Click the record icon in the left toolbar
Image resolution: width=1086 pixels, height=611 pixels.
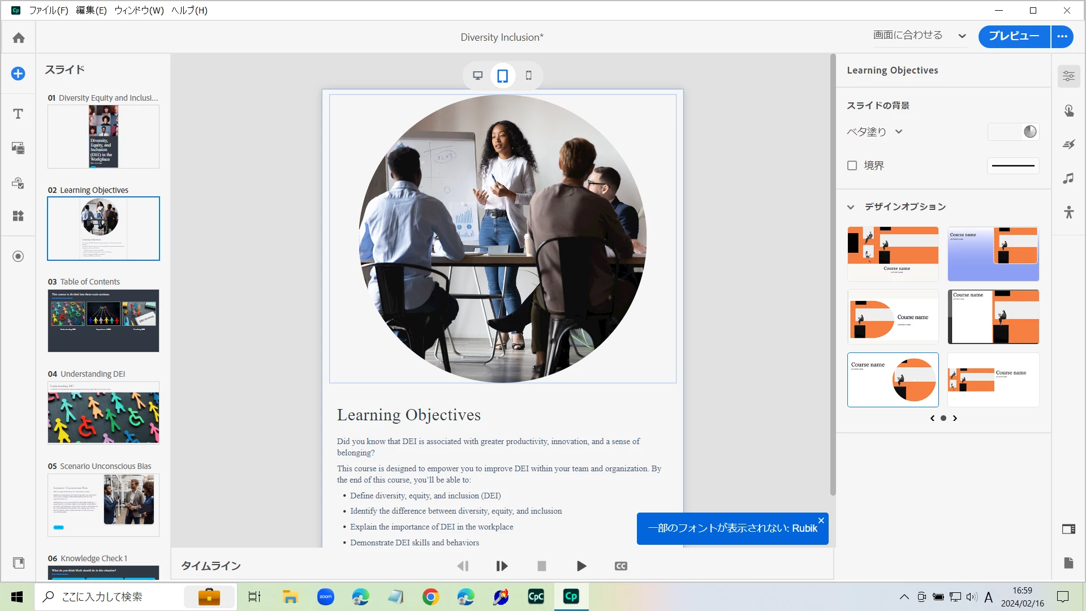18,256
